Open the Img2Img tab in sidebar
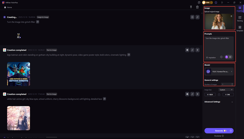 pos(240,8)
